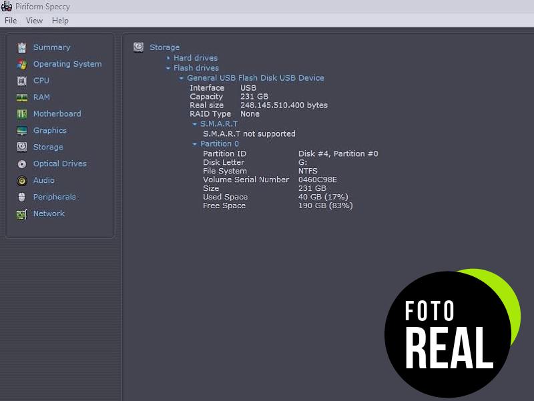Viewport: 534px width, 401px height.
Task: Click the Volume Serial Number label
Action: (x=246, y=179)
